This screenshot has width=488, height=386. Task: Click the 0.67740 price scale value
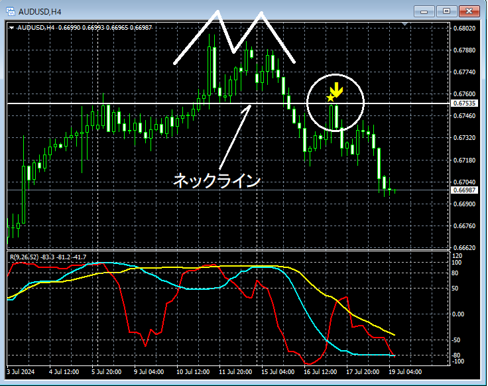464,72
